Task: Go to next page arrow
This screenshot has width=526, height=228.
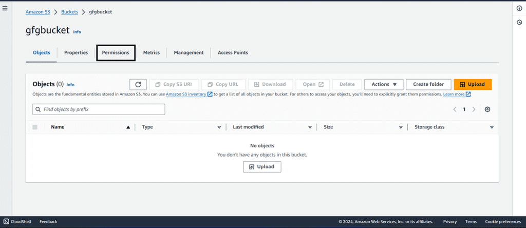Action: (474, 109)
